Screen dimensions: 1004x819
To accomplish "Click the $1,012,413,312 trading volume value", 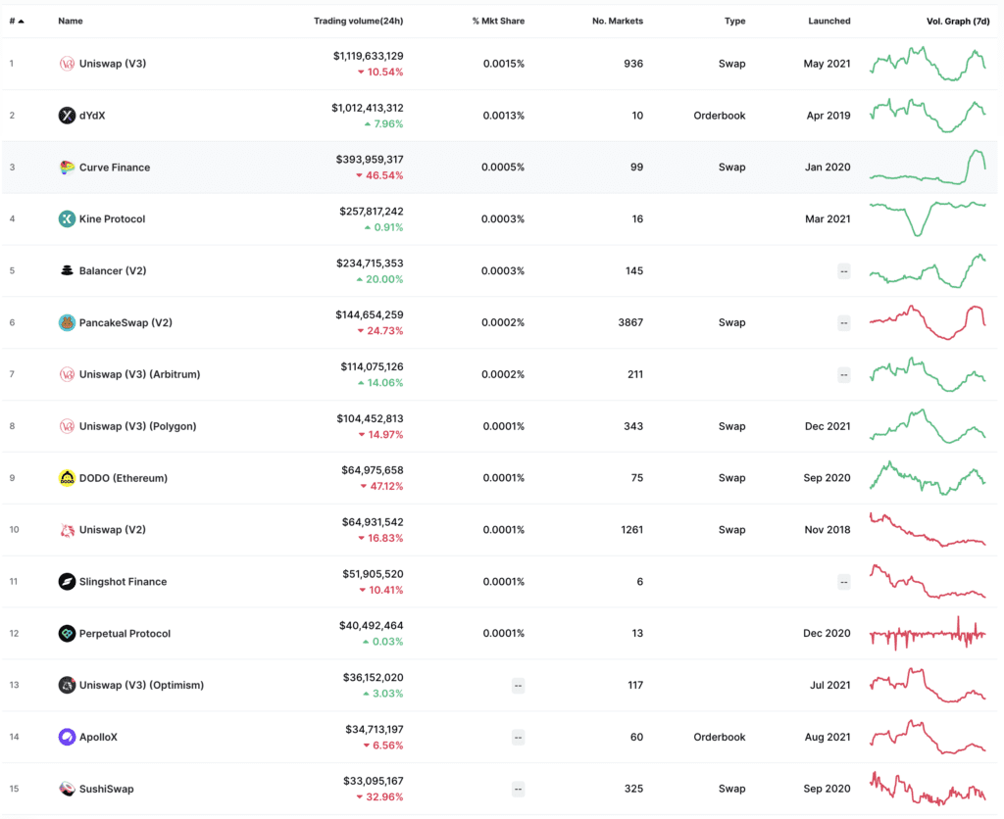I will point(368,108).
